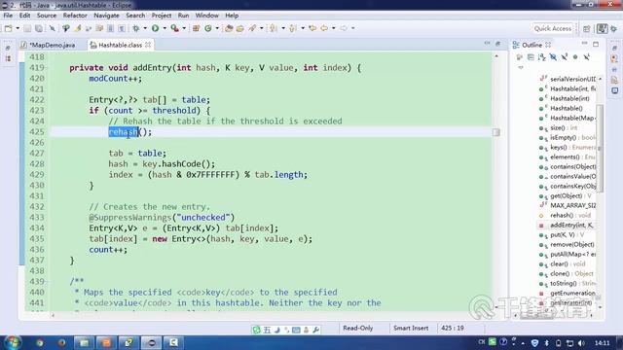The image size is (623, 350).
Task: Click the Debug bug toolbar icon
Action: tap(136, 28)
